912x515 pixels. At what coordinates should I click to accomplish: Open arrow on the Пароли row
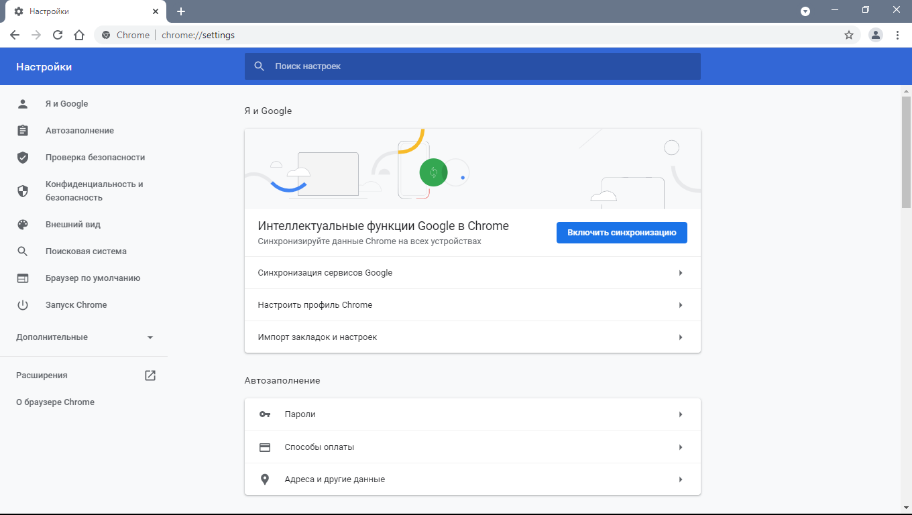[x=681, y=414]
